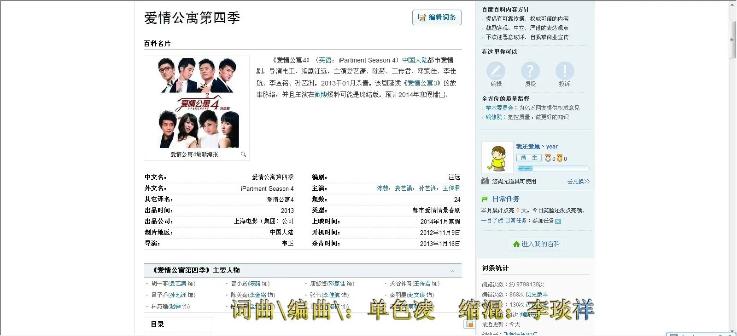The width and height of the screenshot is (737, 336).
Task: Open the 一目了然 link
Action: click(492, 221)
